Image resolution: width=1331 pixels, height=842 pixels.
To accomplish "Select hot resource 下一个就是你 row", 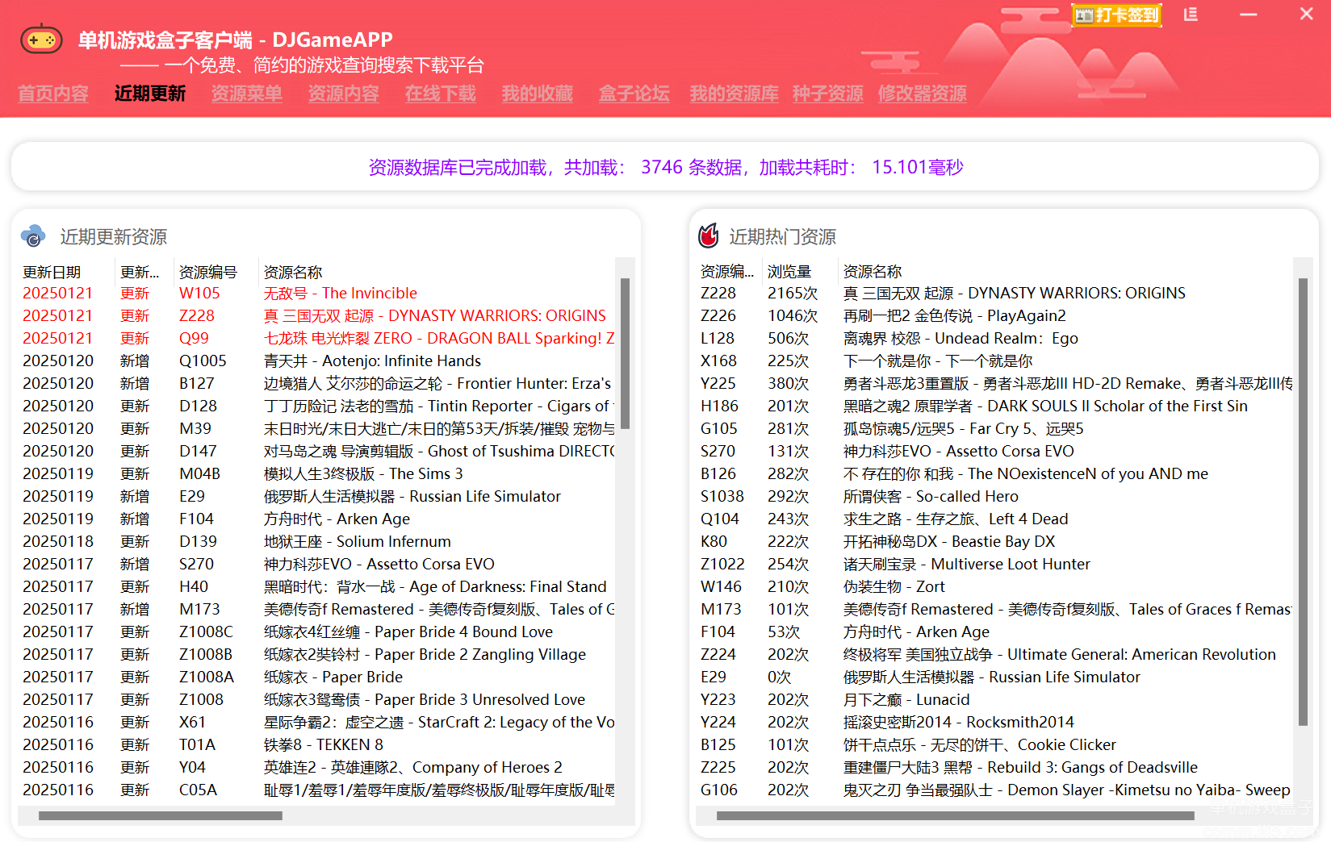I will click(994, 361).
